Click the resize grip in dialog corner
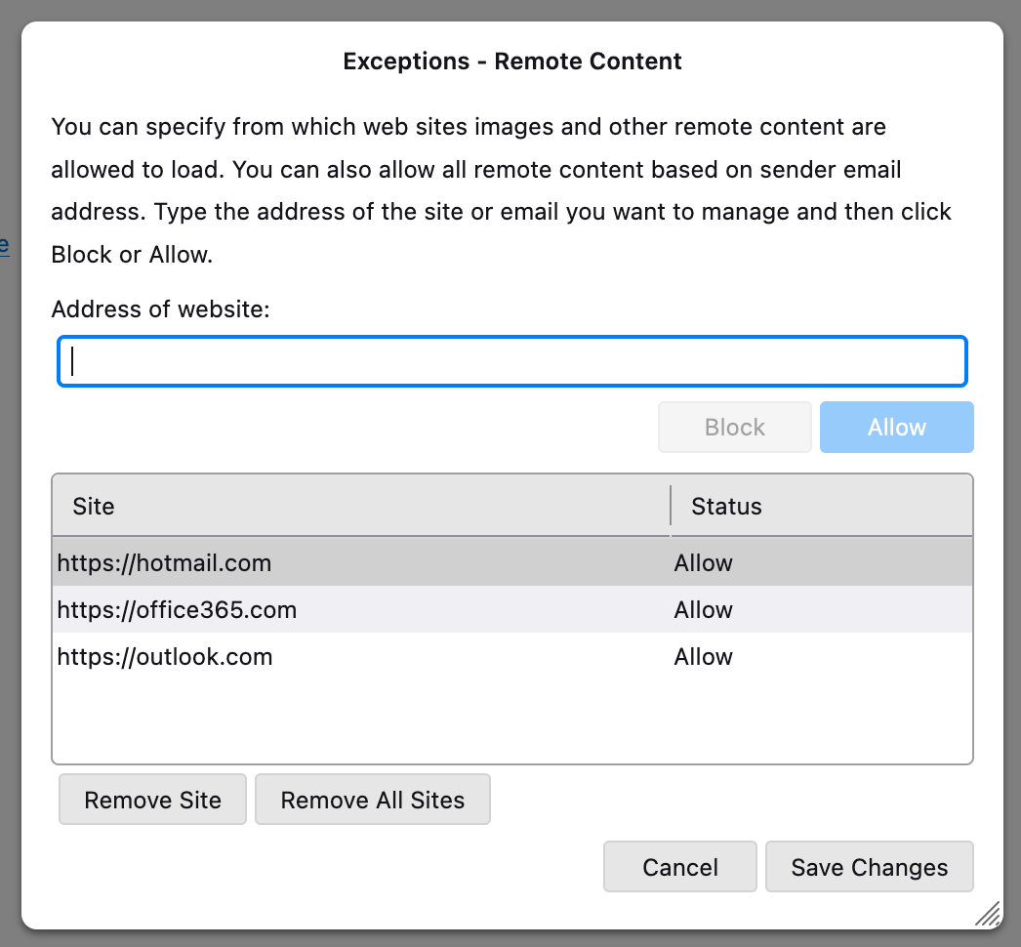The width and height of the screenshot is (1021, 947). pyautogui.click(x=988, y=913)
